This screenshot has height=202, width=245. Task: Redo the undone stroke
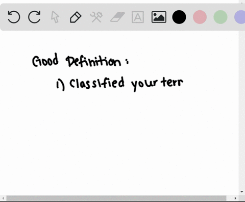[x=34, y=17]
